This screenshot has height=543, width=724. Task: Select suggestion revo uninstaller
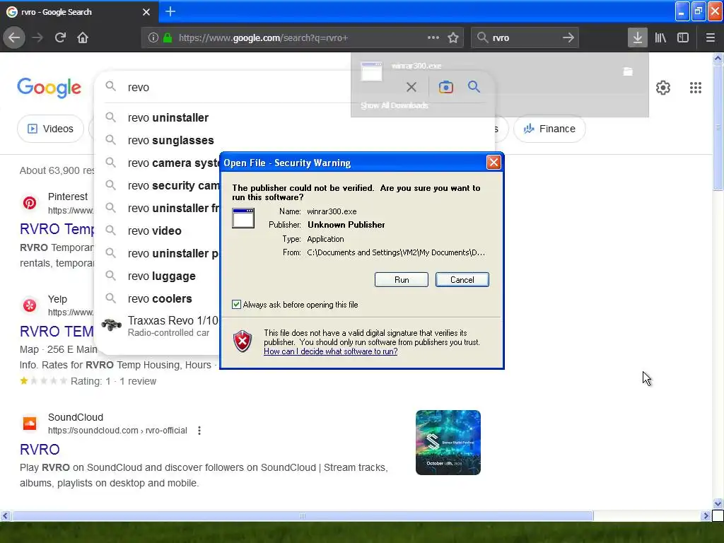click(168, 118)
